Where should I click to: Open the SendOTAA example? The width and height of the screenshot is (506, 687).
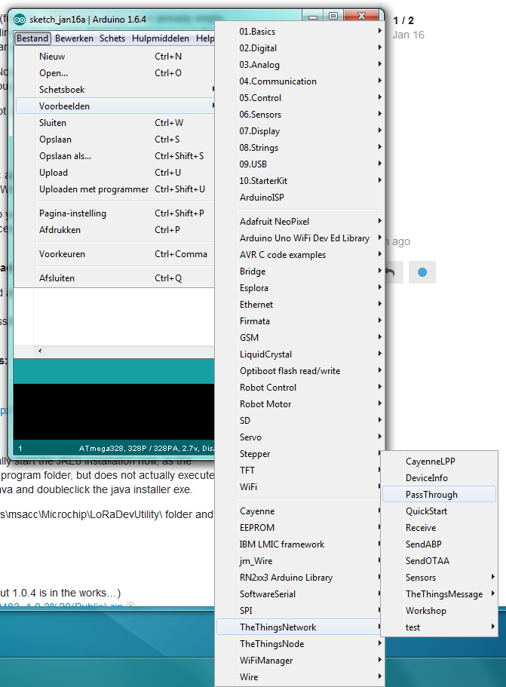pyautogui.click(x=440, y=561)
